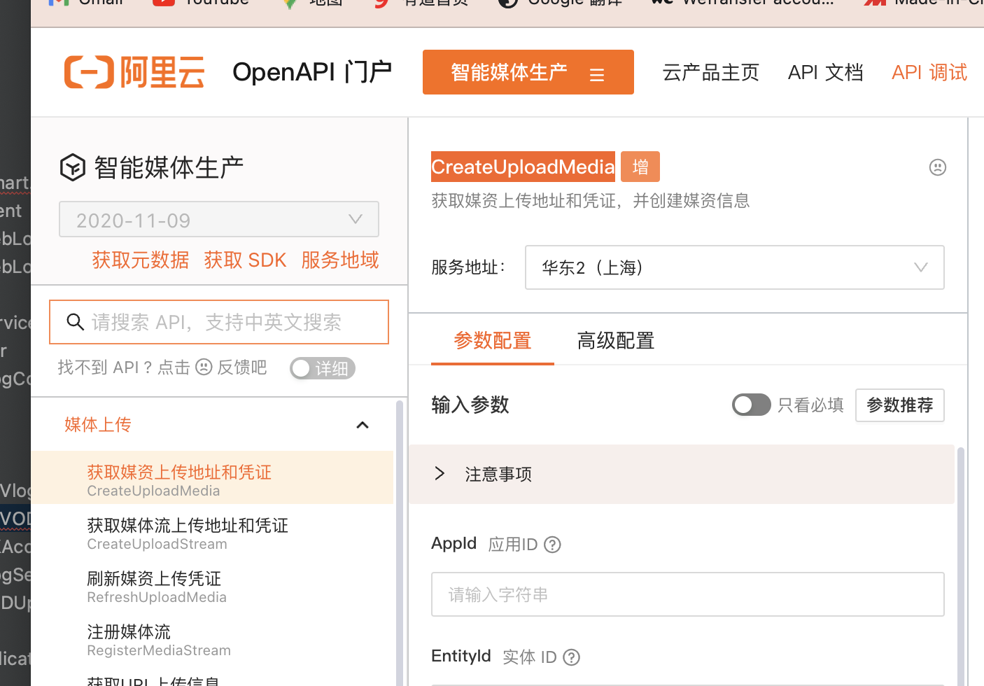984x686 pixels.
Task: Click the API list vertical scrollbar
Action: click(x=400, y=543)
